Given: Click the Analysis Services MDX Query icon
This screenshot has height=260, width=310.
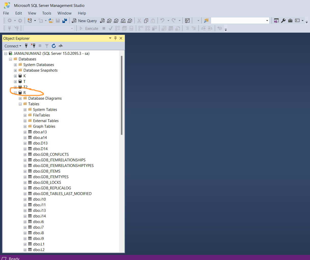Looking at the screenshot, I should tap(109, 21).
